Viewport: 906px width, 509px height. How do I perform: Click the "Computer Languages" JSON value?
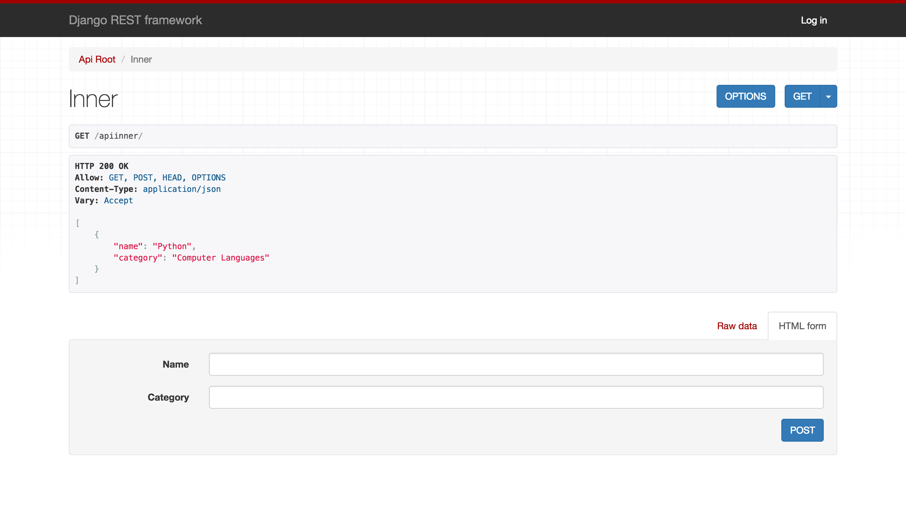tap(220, 258)
